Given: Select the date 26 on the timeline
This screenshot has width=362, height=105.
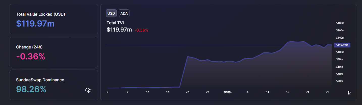Looking at the screenshot, I should 328,92.
